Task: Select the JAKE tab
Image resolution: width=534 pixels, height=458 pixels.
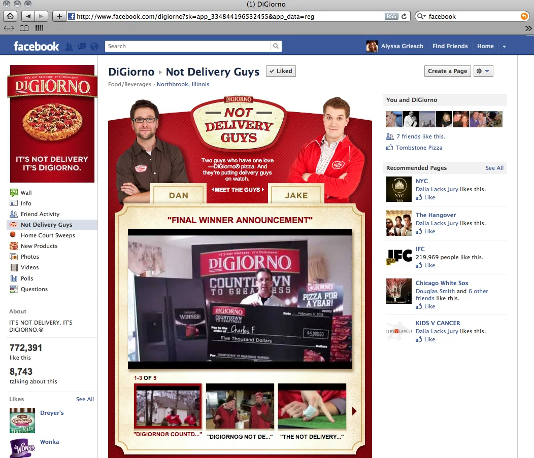Action: pyautogui.click(x=296, y=195)
